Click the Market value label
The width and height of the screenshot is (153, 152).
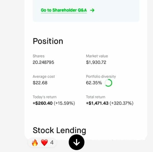point(97,56)
